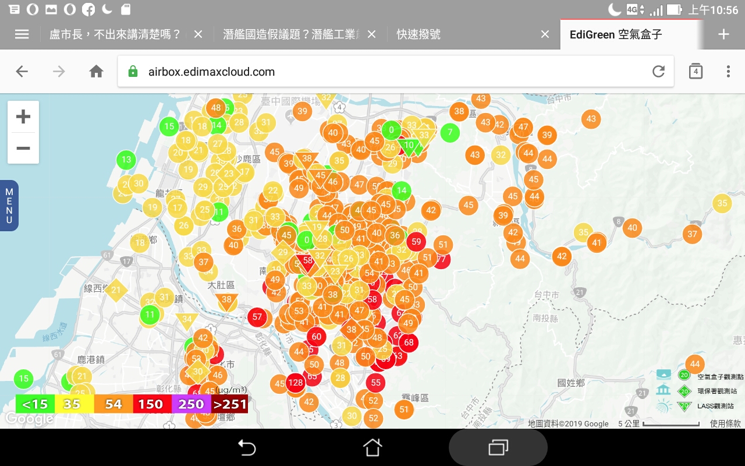The image size is (745, 466).
Task: Zoom in on the map
Action: 23,117
